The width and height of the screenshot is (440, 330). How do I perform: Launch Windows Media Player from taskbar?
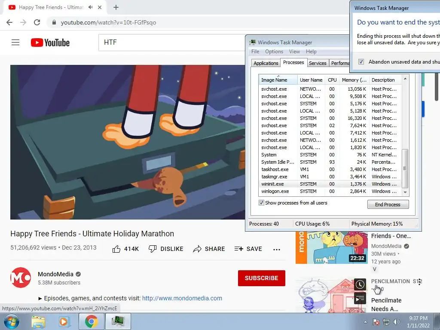[x=64, y=322]
